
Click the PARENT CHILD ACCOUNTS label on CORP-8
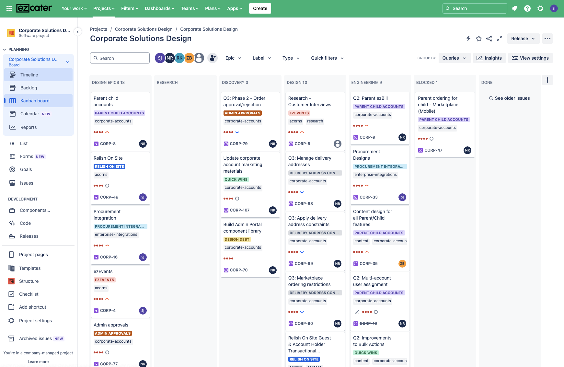pos(119,113)
